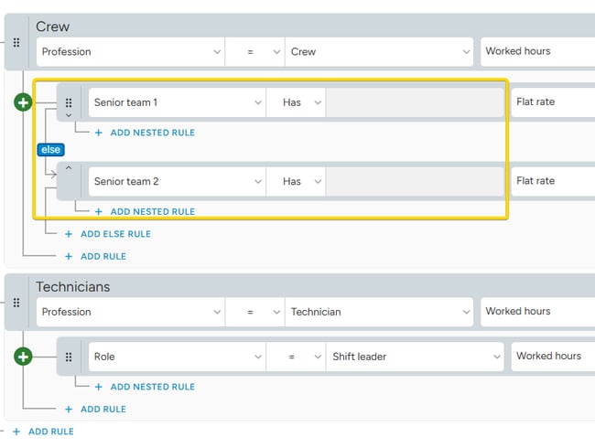595x448 pixels.
Task: Click empty value field for Senior team 1
Action: click(414, 102)
